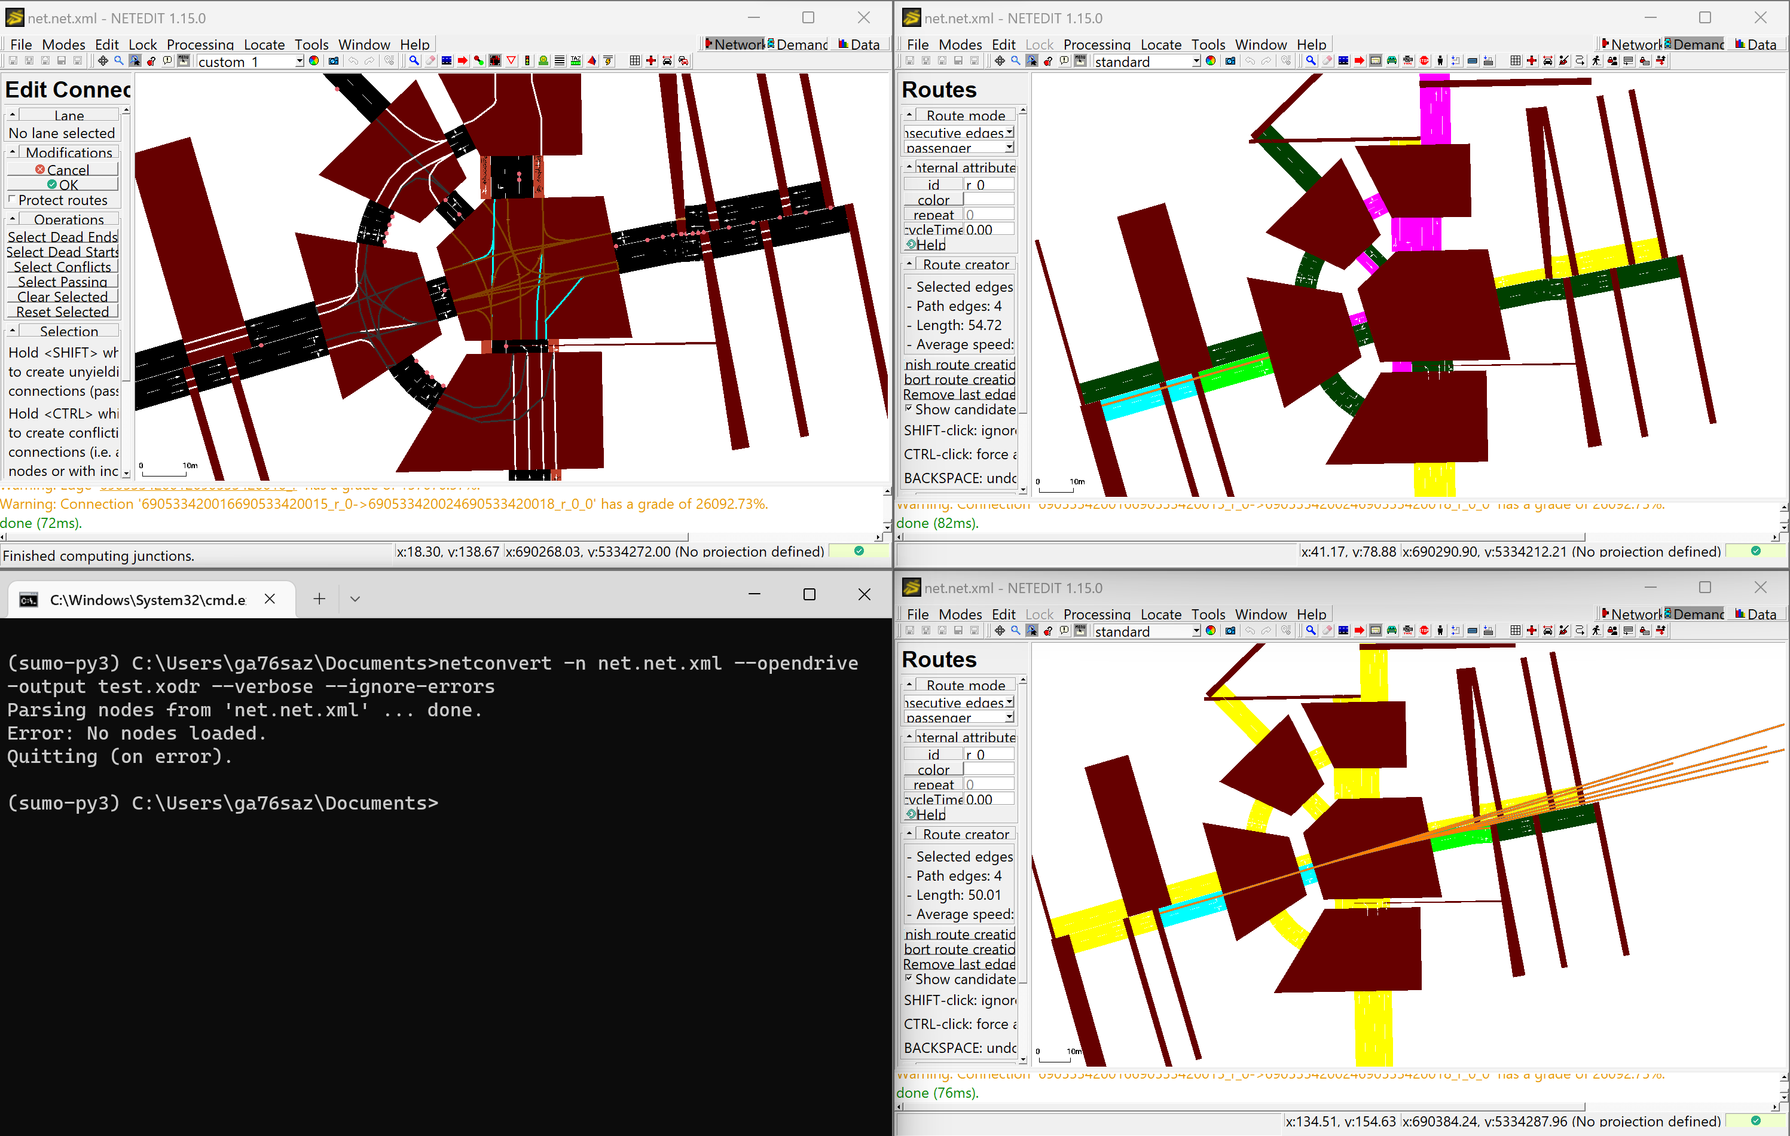This screenshot has width=1790, height=1136.
Task: Select Vehicle Type mode in the top-right NETEDIT window
Action: pyautogui.click(x=1408, y=61)
